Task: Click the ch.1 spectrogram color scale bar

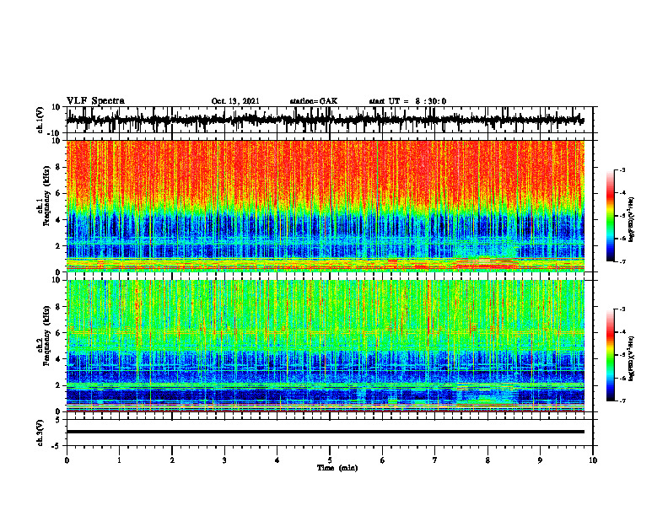Action: [x=611, y=216]
